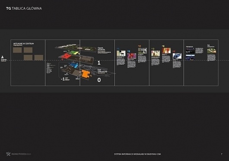The height and width of the screenshot is (161, 229).
Task: Select the blue zone on floor map
Action: pyautogui.click(x=75, y=65)
